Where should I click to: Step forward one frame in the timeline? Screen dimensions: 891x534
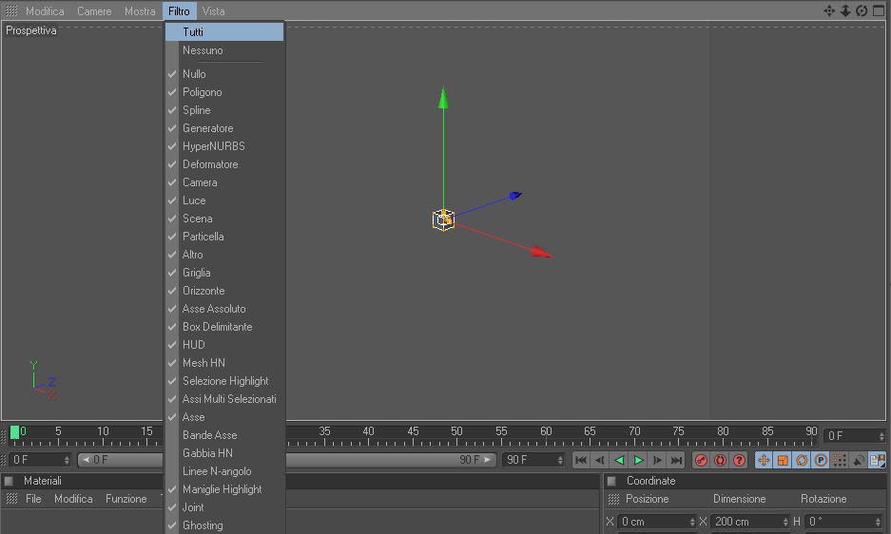point(657,460)
